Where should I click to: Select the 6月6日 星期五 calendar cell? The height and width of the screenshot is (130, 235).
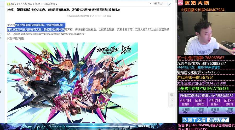[200, 102]
